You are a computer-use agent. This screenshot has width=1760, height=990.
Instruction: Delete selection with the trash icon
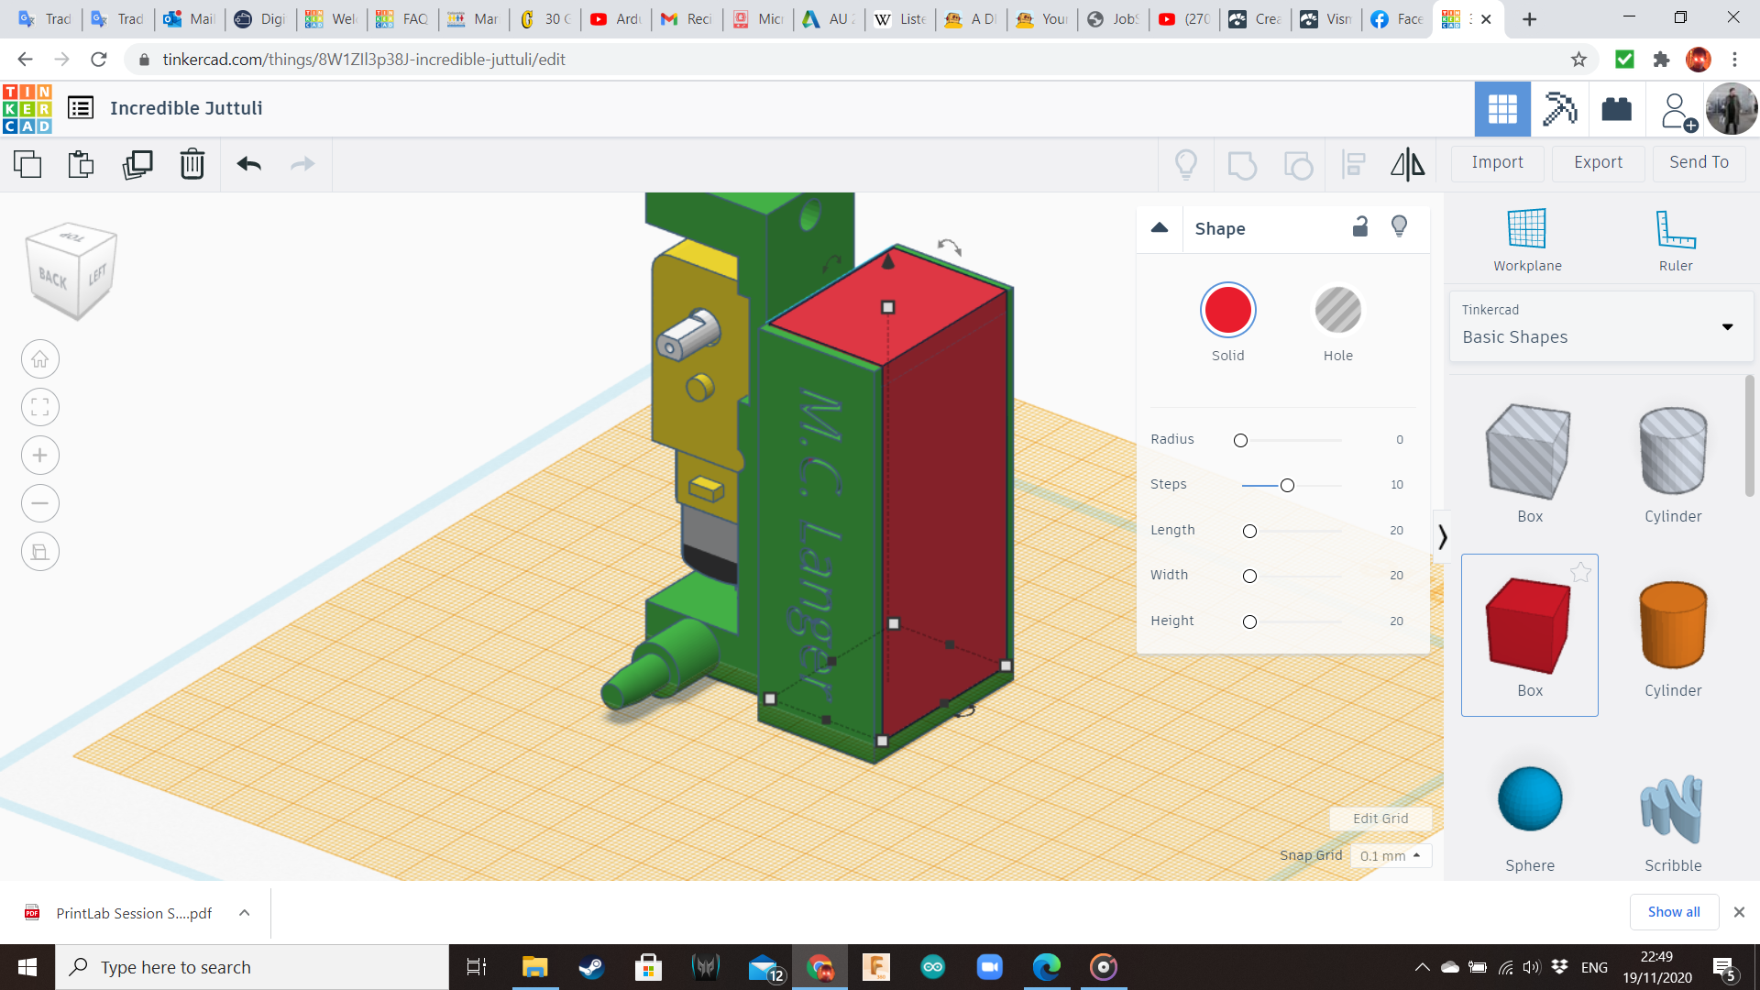pyautogui.click(x=192, y=164)
